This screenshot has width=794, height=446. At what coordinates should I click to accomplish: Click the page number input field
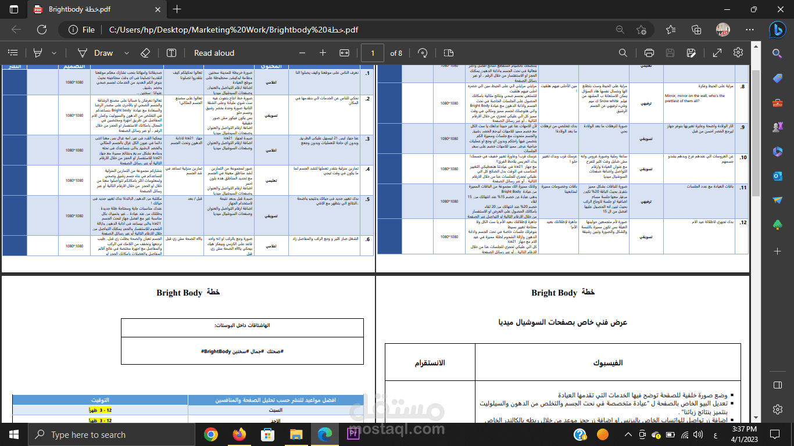tap(373, 53)
